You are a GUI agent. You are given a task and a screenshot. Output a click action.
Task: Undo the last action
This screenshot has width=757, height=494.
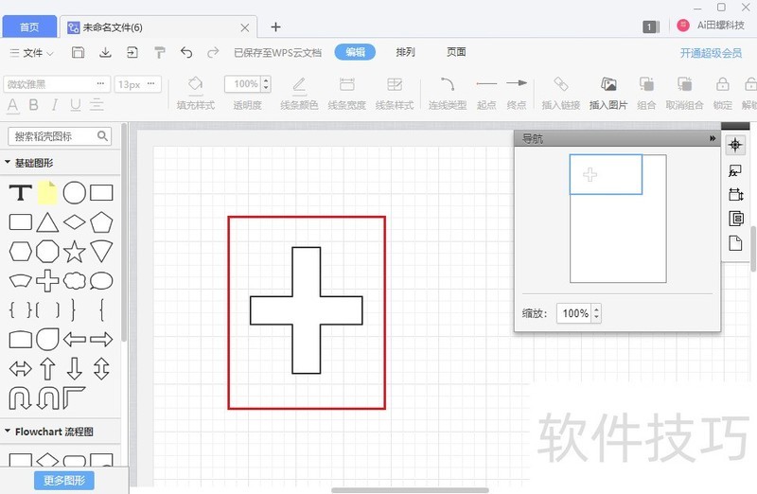pyautogui.click(x=186, y=53)
